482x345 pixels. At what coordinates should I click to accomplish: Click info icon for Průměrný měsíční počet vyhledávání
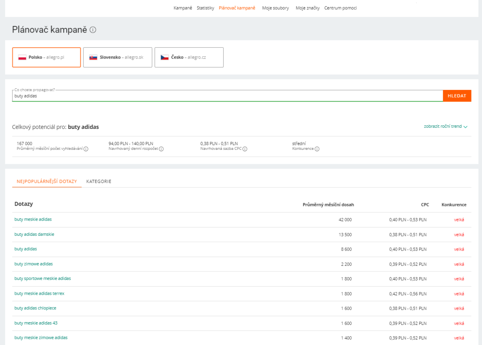(x=86, y=149)
